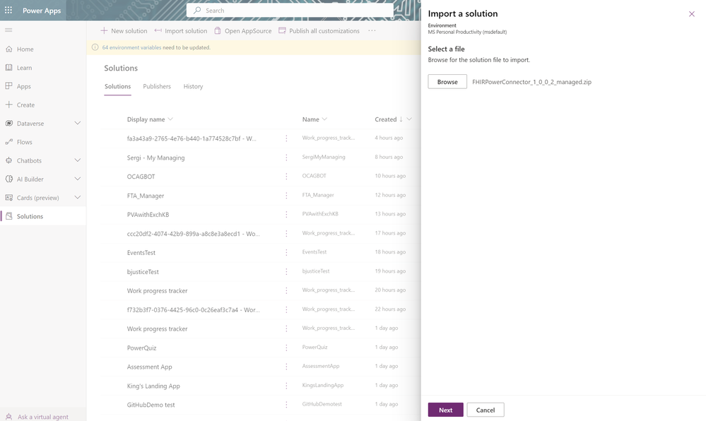Image resolution: width=706 pixels, height=421 pixels.
Task: Click the New solution plus icon
Action: point(104,30)
